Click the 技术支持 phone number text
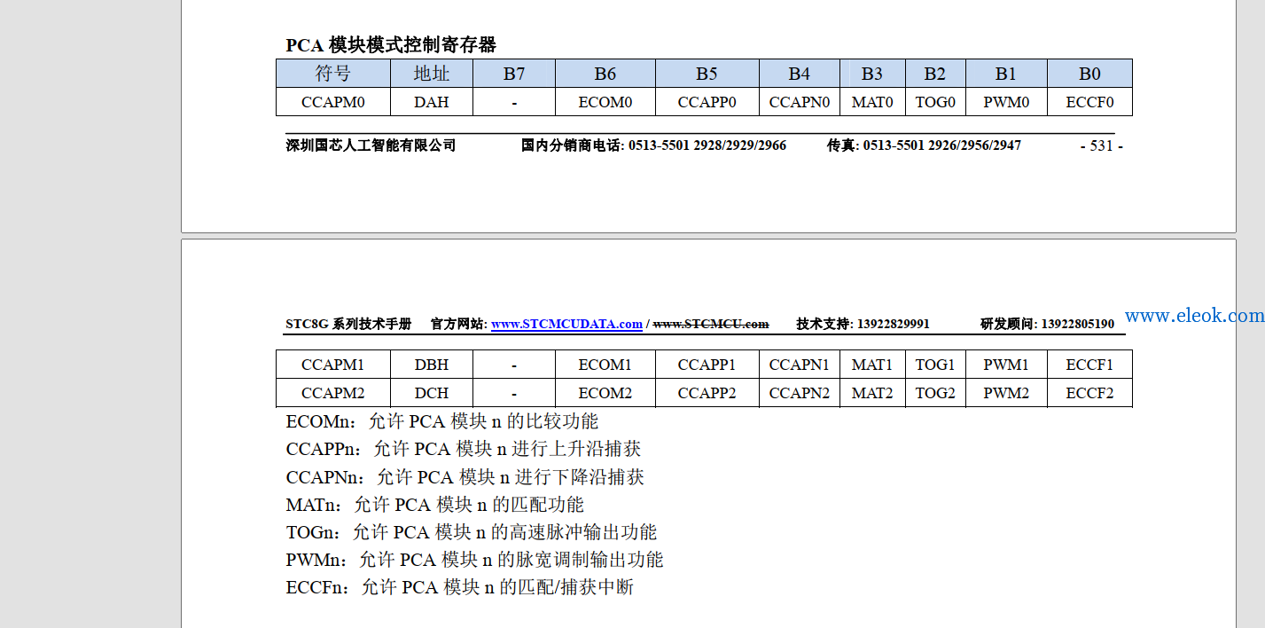1265x628 pixels. [x=863, y=324]
